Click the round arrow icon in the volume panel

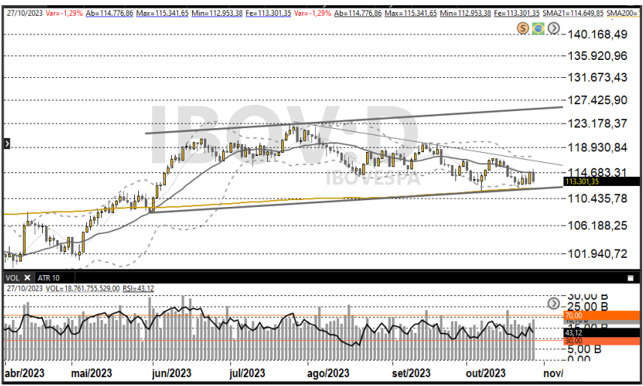point(554,304)
